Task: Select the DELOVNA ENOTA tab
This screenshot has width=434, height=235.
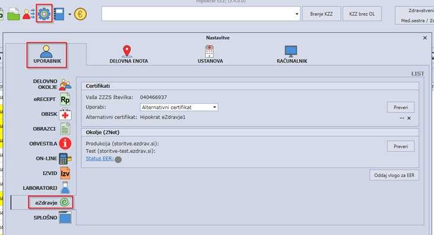Action: click(128, 55)
